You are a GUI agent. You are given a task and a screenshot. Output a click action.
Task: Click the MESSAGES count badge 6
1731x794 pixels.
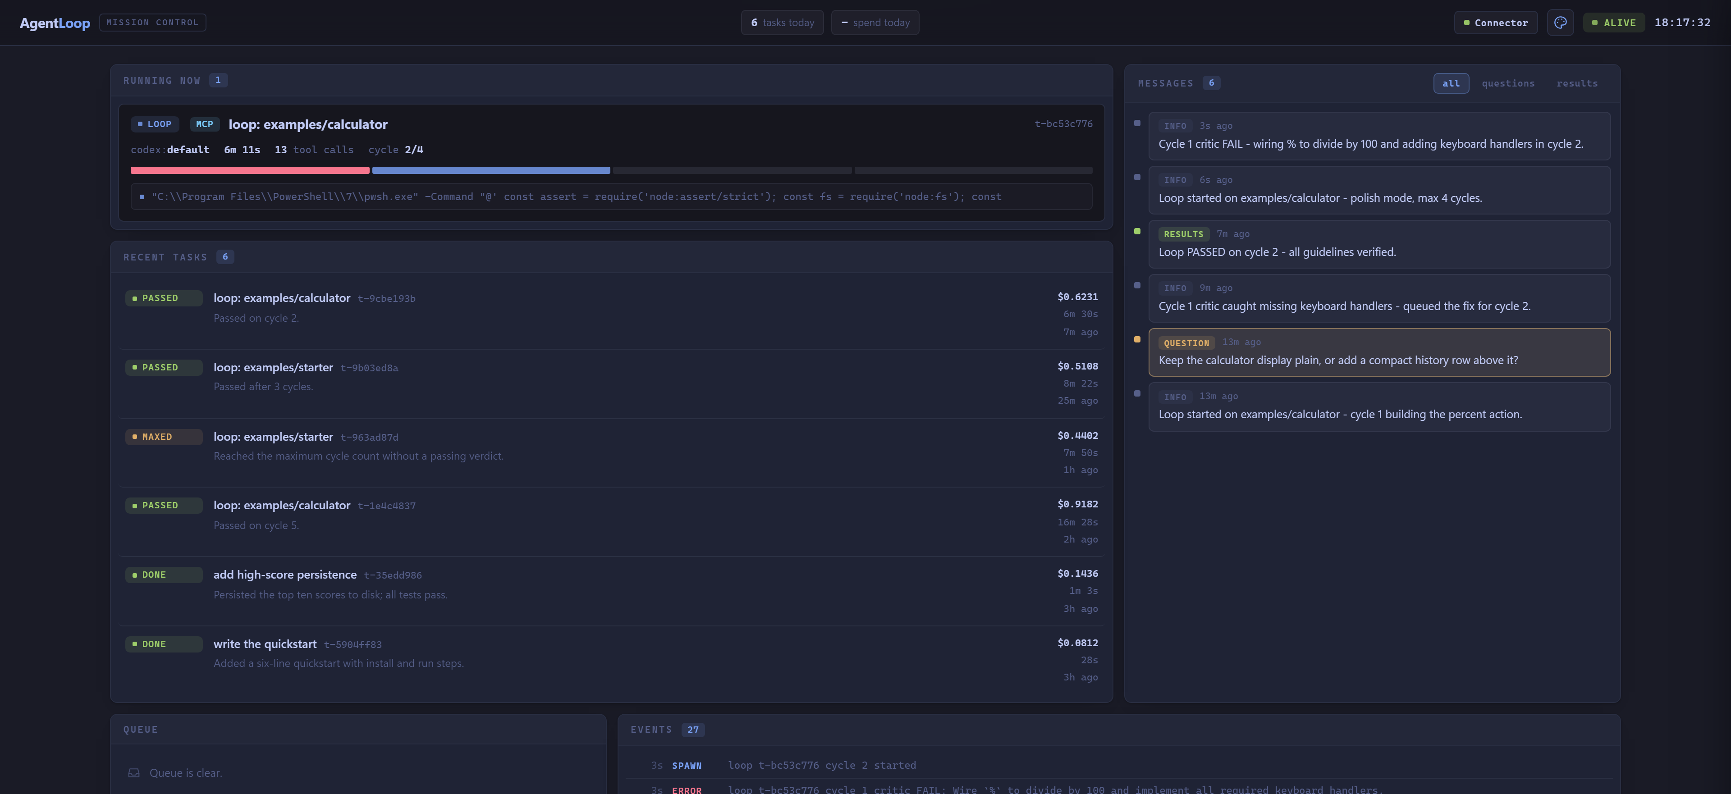coord(1212,83)
